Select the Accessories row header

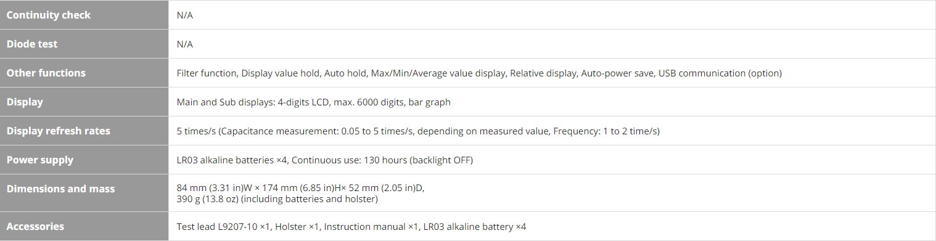(84, 226)
